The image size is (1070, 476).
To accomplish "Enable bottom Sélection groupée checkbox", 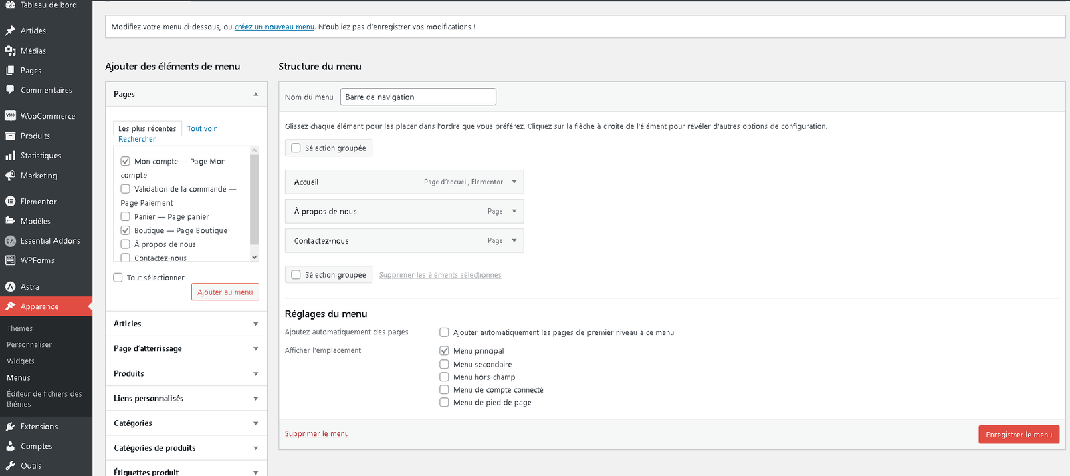I will [296, 274].
